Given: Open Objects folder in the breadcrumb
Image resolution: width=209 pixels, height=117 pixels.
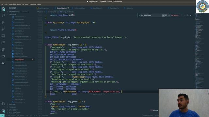Looking at the screenshot, I should click(40, 12).
